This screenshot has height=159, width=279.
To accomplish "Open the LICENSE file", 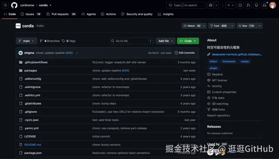I will 30,136.
